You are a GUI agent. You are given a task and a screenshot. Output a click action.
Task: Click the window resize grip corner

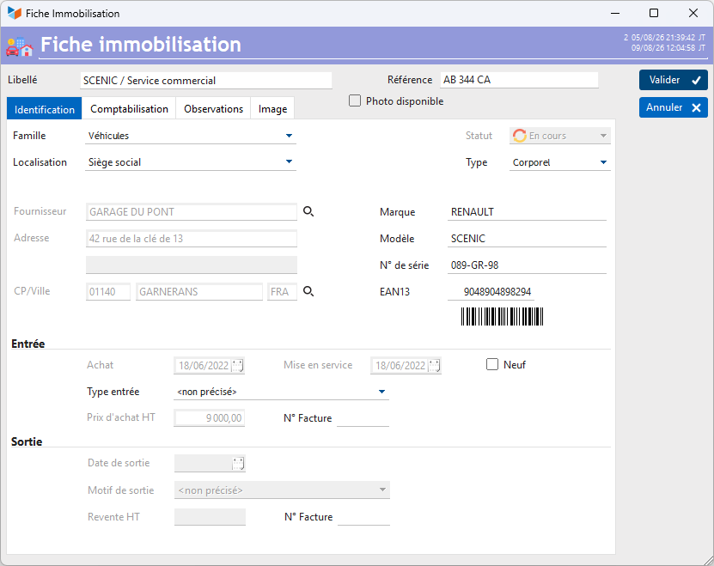click(709, 561)
